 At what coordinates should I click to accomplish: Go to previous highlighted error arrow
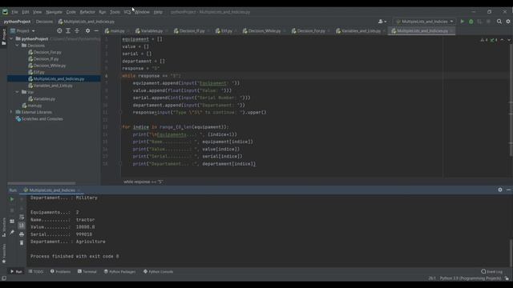pyautogui.click(x=503, y=40)
